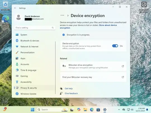Click the Get help headset icon

click(61, 88)
